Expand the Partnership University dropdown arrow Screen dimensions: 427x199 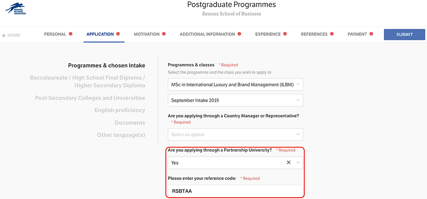pyautogui.click(x=298, y=163)
